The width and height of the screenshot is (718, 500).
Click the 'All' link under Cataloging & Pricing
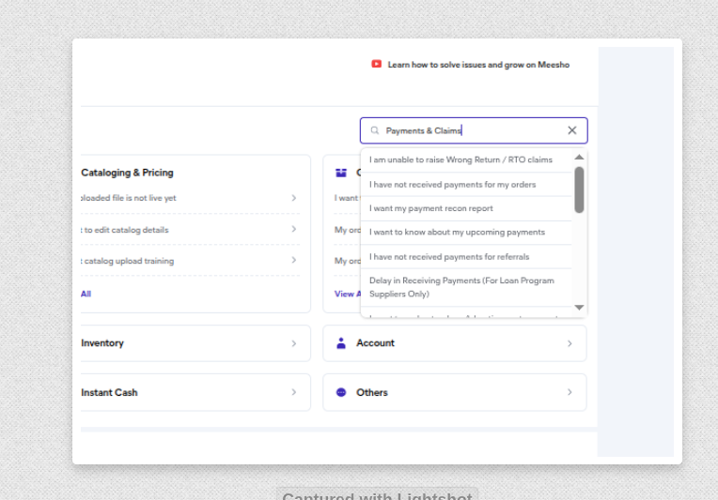[86, 294]
